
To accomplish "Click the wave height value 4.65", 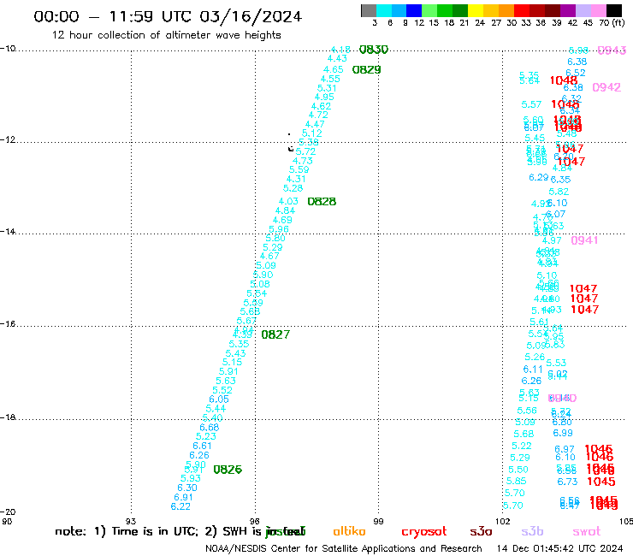I will tap(334, 69).
